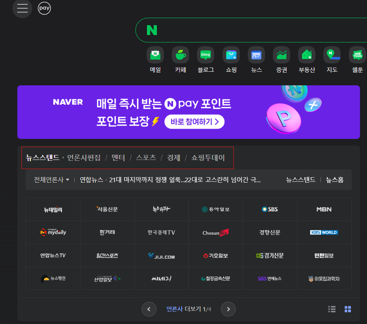Click the pink P coin on the banner
The width and height of the screenshot is (367, 324).
tap(284, 119)
